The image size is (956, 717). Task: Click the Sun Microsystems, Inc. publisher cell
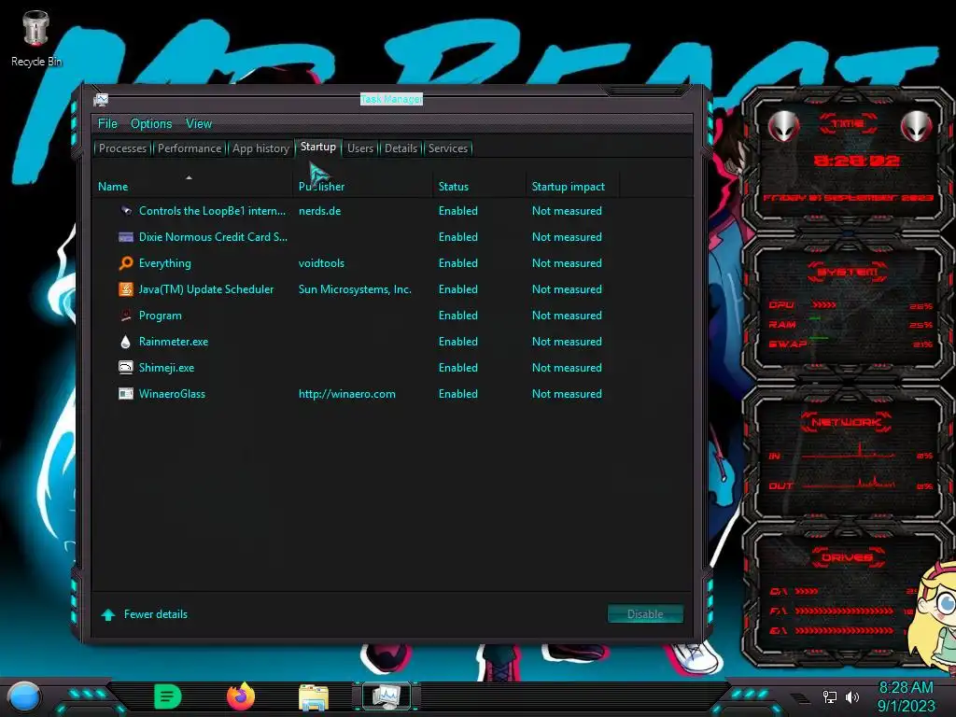355,289
